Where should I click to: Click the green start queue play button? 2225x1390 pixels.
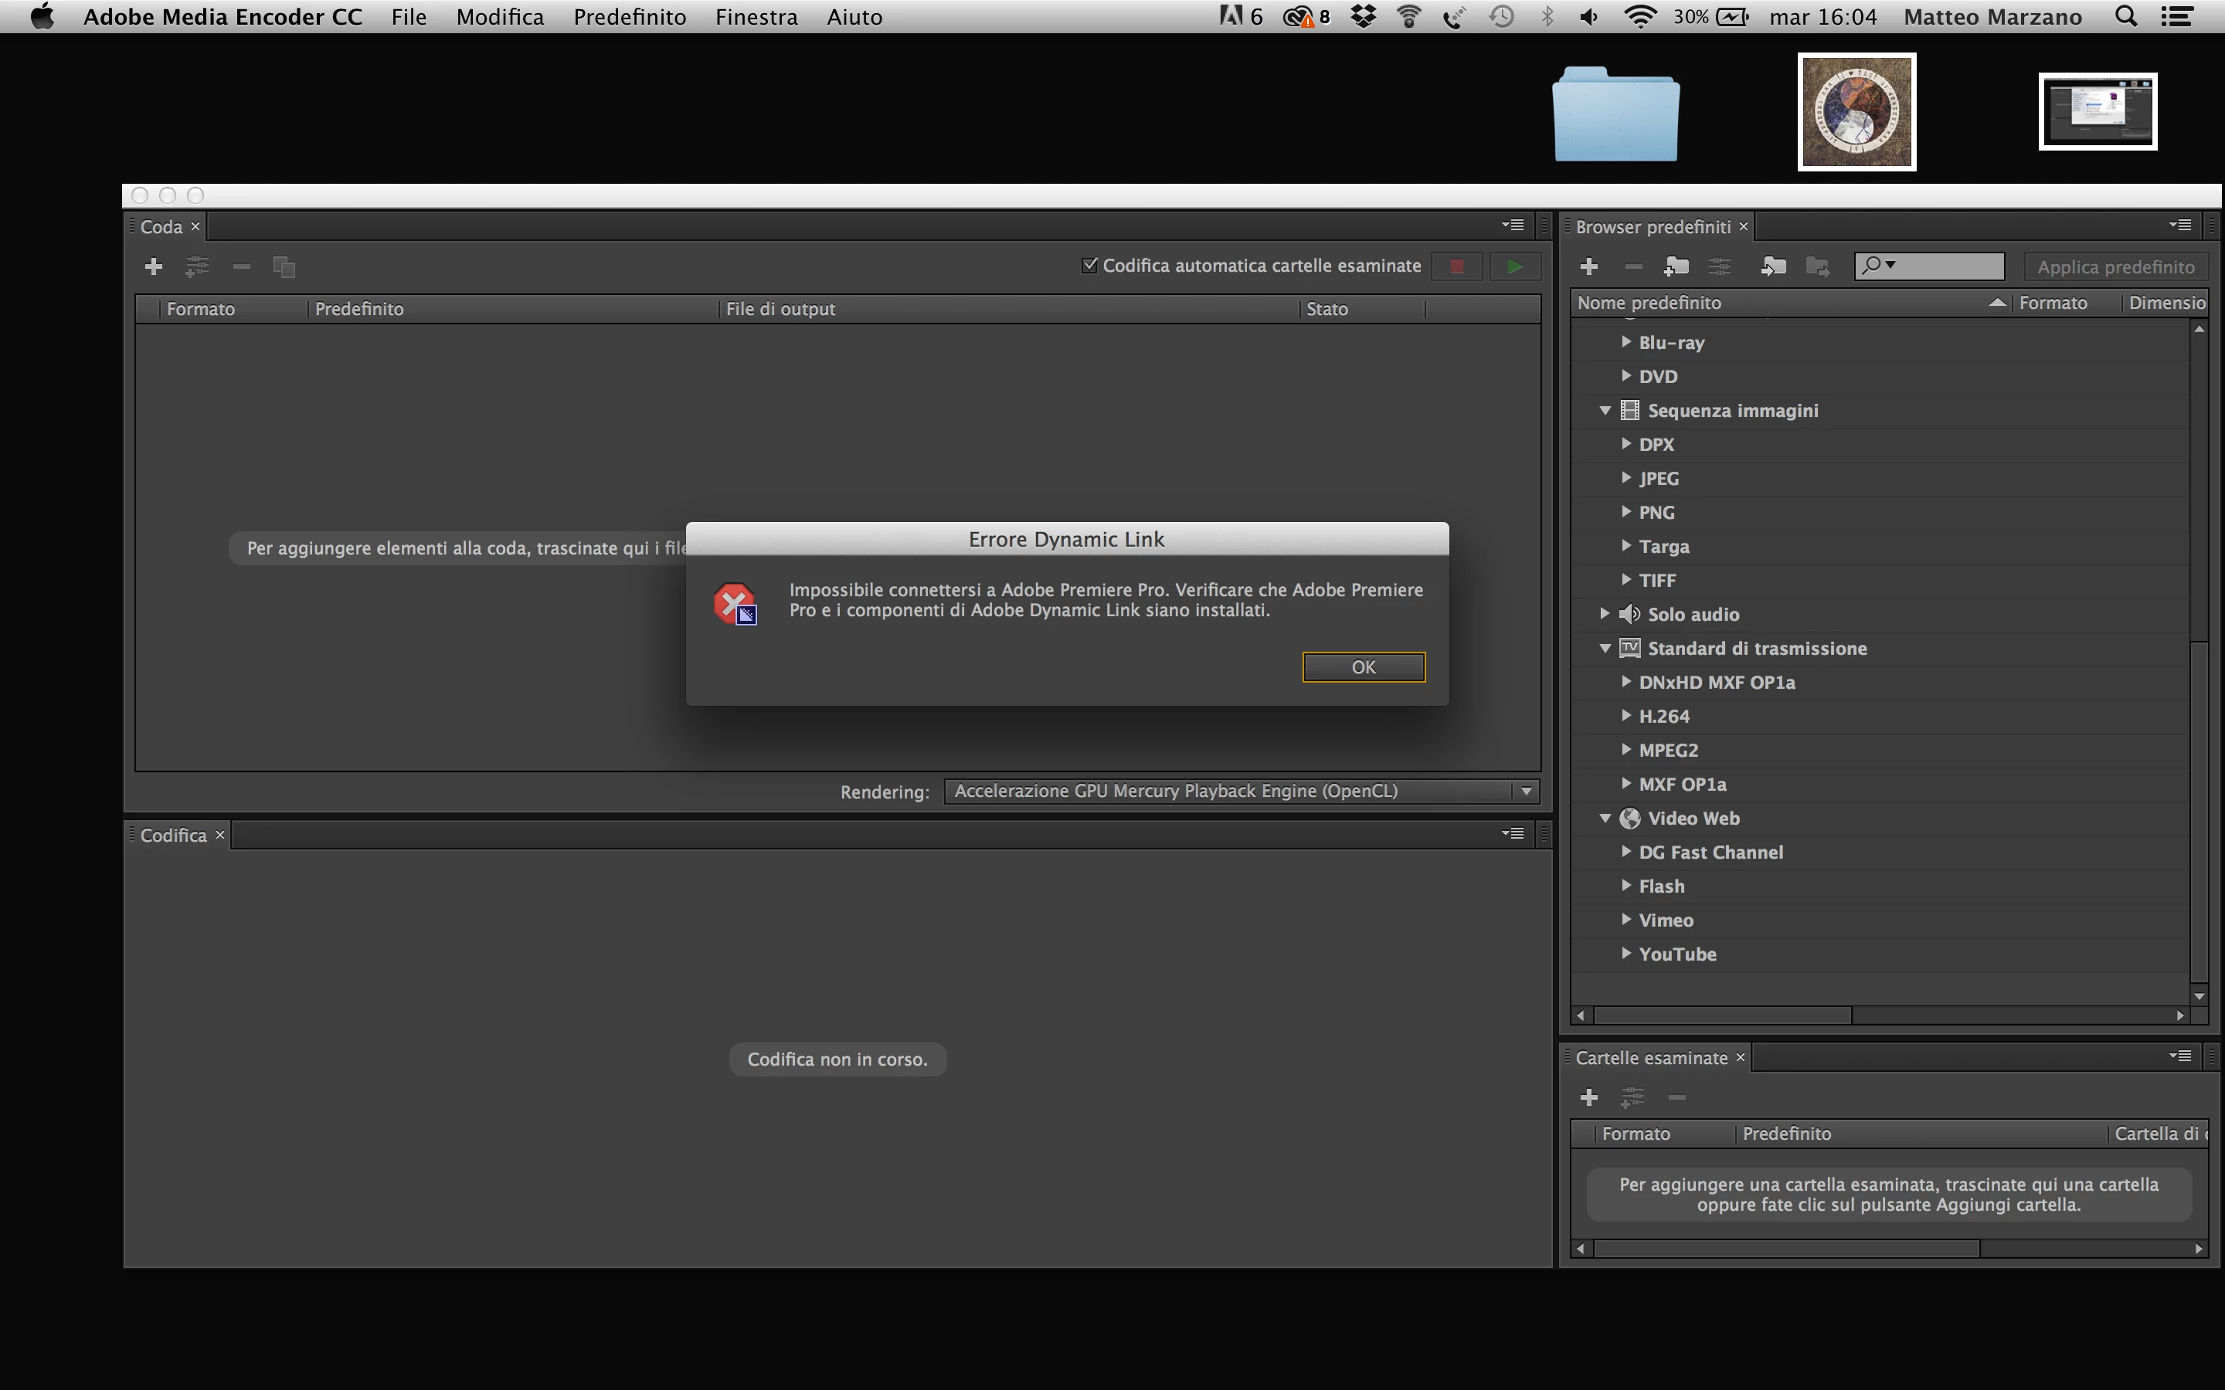tap(1514, 266)
